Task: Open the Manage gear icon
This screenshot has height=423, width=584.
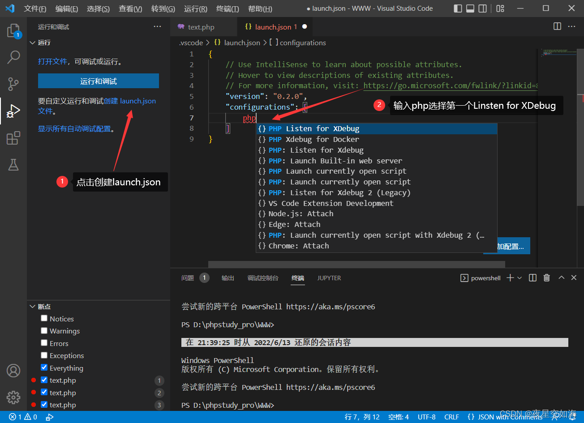Action: (x=13, y=397)
